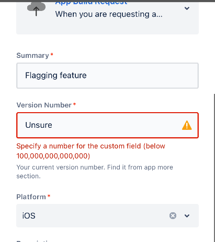Click the orange warning triangle icon
Image resolution: width=215 pixels, height=242 pixels.
coord(187,125)
